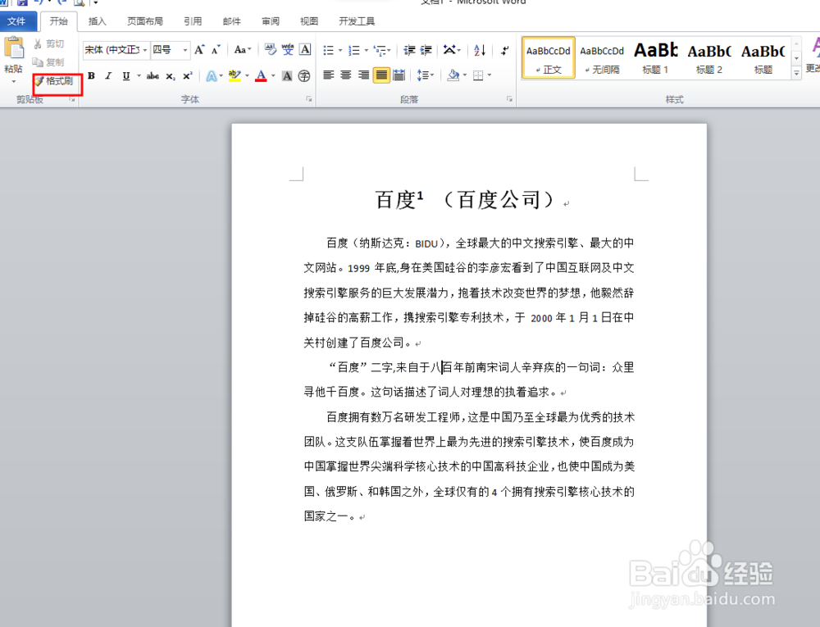Toggle Bold formatting
The image size is (820, 627).
pos(92,76)
